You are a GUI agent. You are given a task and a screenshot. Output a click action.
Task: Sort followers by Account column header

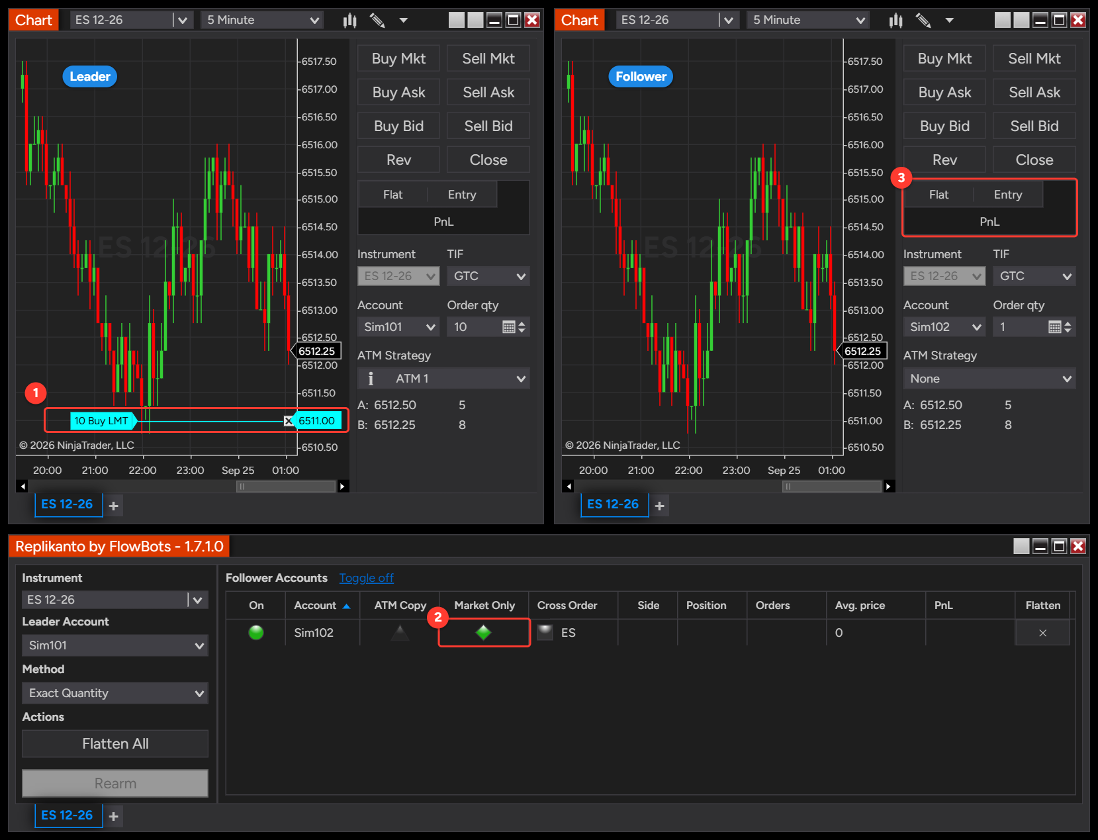(x=322, y=605)
